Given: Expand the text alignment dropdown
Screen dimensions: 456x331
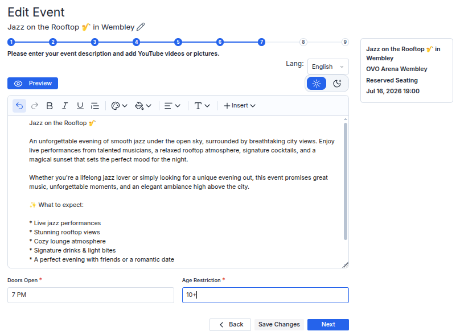Looking at the screenshot, I should [x=172, y=106].
